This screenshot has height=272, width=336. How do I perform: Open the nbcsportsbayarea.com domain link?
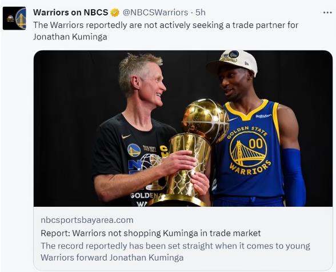pyautogui.click(x=87, y=220)
